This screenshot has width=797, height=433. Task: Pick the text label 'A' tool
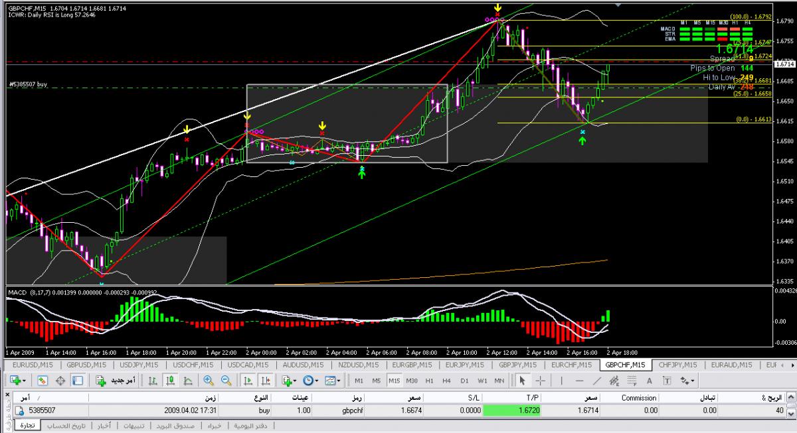click(x=649, y=381)
